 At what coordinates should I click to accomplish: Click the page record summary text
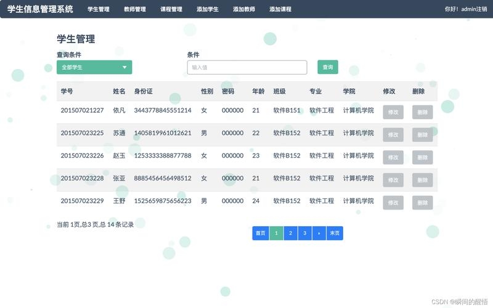96,224
